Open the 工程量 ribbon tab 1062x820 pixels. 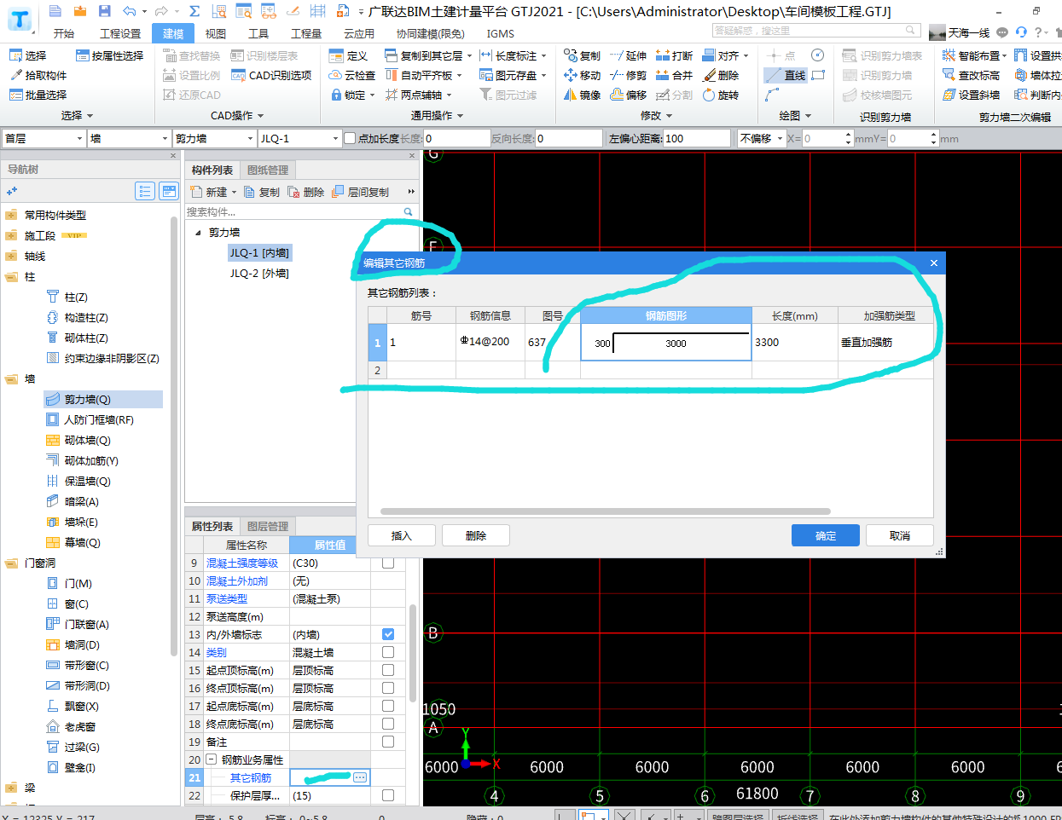pyautogui.click(x=306, y=33)
